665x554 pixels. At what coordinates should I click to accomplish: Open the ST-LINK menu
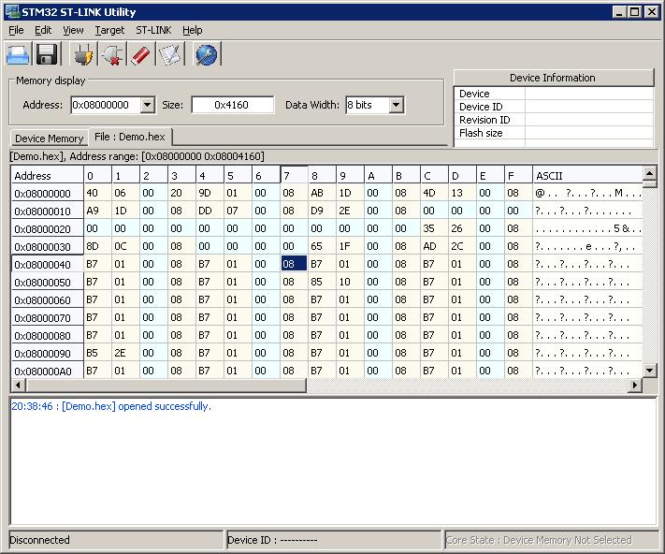tap(153, 30)
